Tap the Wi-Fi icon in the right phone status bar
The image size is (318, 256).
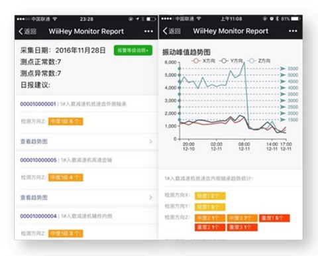point(199,19)
